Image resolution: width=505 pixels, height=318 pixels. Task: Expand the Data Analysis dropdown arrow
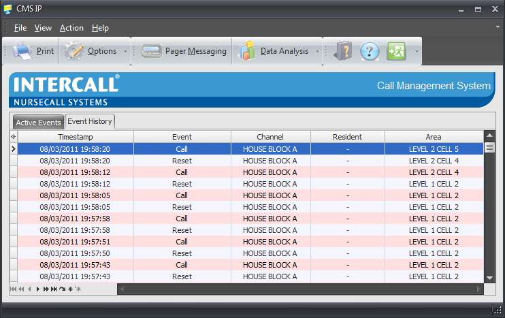point(317,52)
